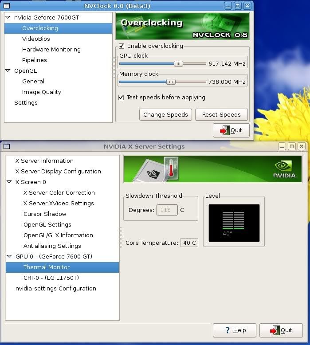Open OpenGL Settings in NVIDIA settings
This screenshot has width=310, height=345.
point(47,225)
